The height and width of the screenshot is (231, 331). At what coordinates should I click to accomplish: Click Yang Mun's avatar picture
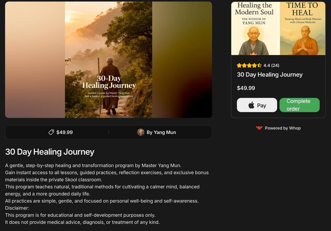tap(141, 132)
